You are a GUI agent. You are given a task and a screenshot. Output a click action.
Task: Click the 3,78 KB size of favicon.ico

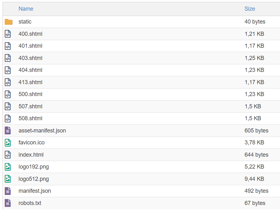(254, 143)
